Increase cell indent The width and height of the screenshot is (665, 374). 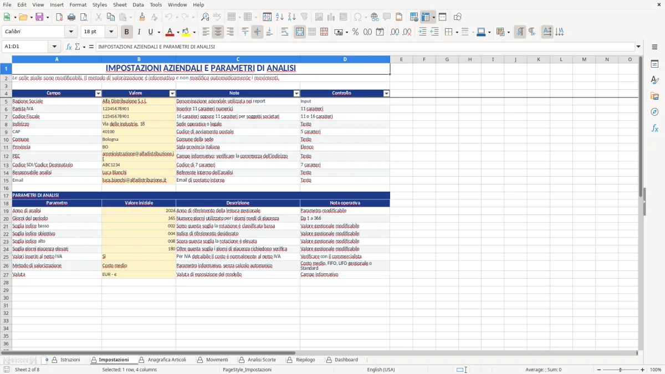422,32
